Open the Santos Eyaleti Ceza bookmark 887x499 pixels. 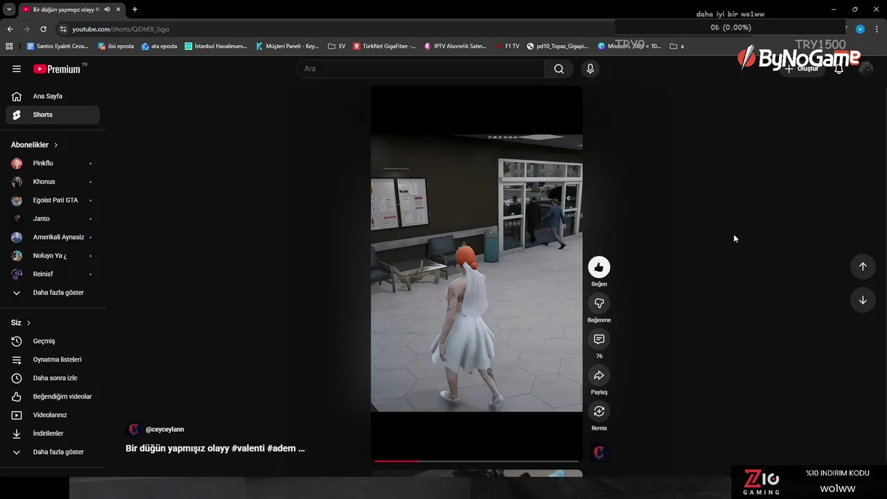[x=58, y=46]
